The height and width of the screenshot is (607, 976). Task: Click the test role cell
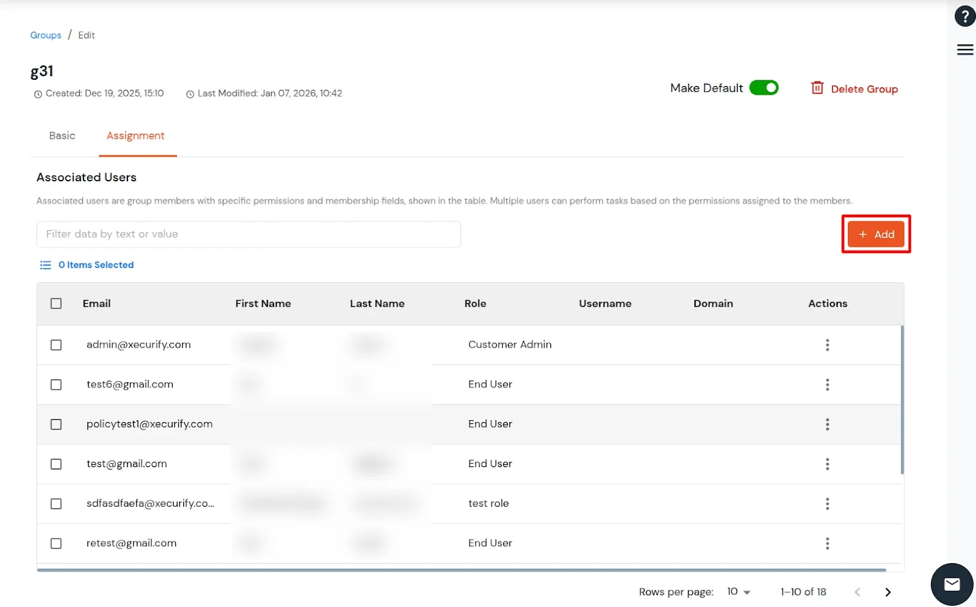488,503
